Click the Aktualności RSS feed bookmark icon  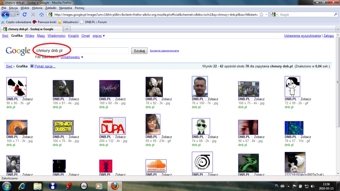click(x=60, y=22)
